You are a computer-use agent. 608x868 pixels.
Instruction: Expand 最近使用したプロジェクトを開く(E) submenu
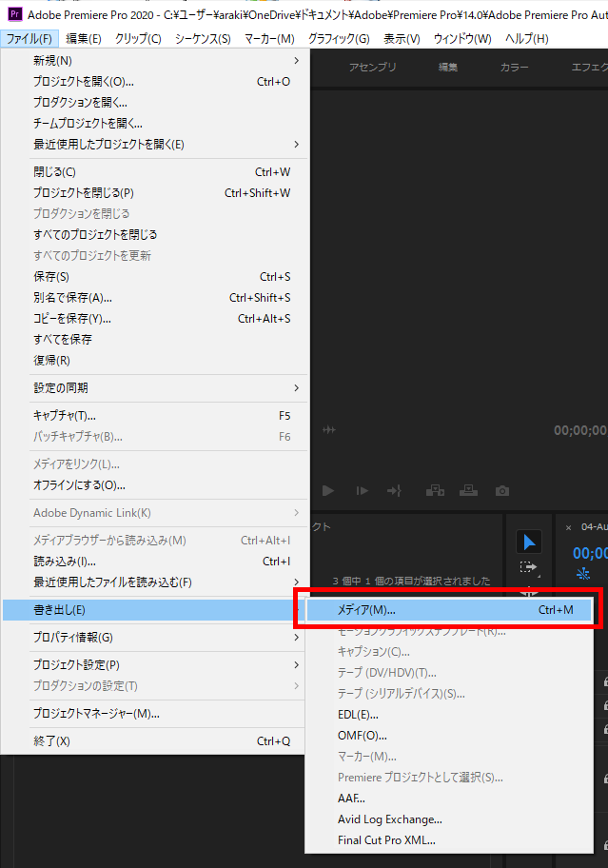pos(154,145)
